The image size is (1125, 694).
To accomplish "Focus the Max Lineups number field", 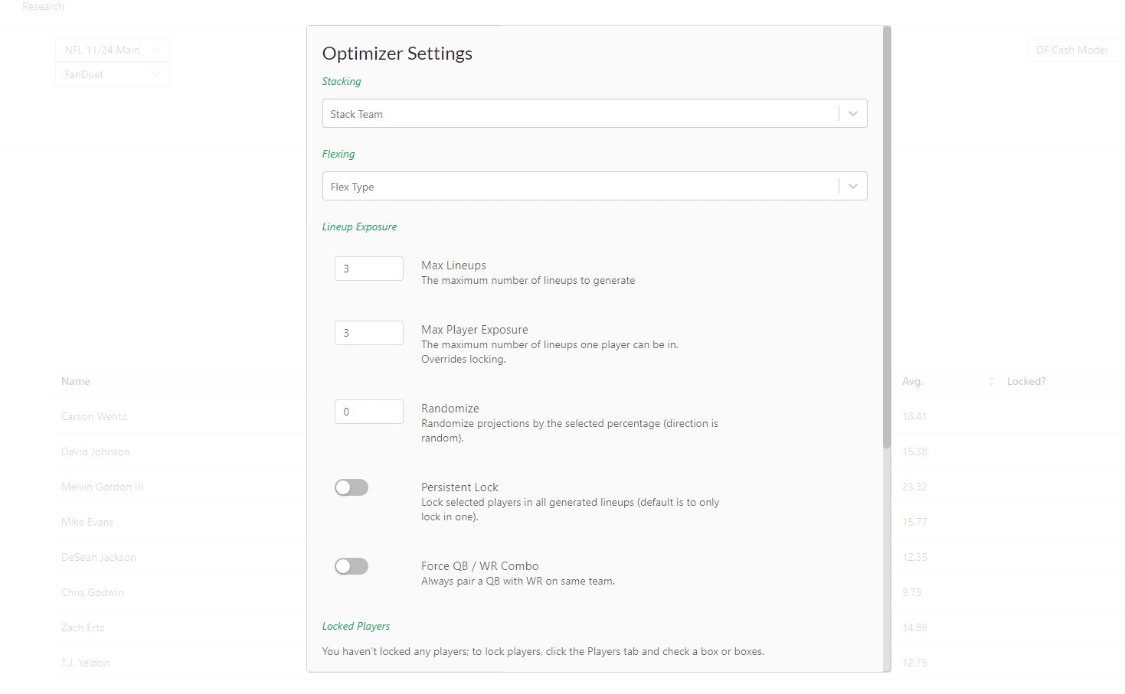I will tap(368, 269).
